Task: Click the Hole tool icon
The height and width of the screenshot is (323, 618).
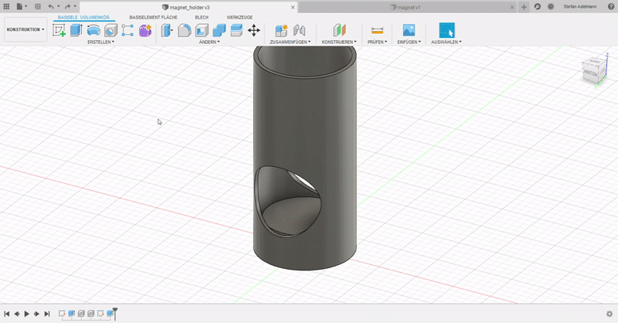Action: point(110,30)
